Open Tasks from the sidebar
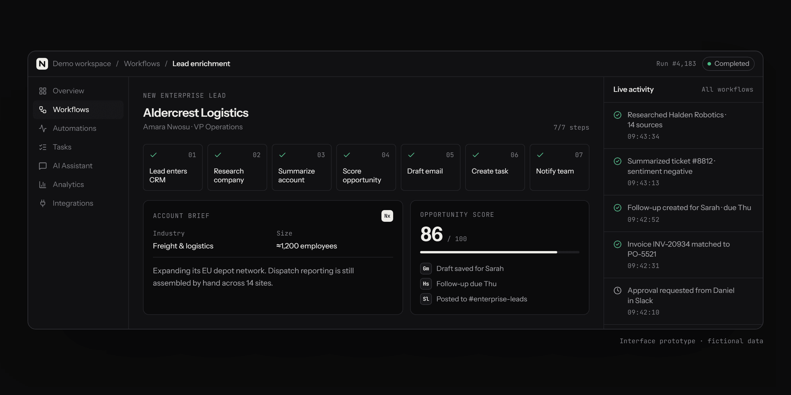The width and height of the screenshot is (791, 395). (78, 147)
